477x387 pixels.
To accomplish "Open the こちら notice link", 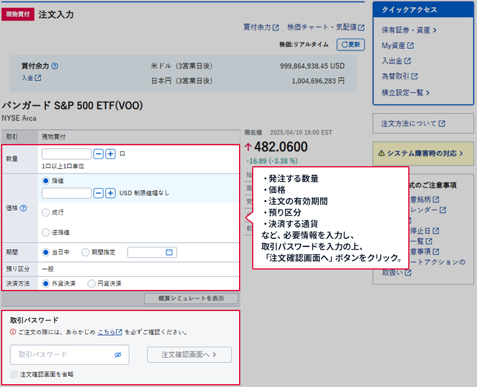I will [x=110, y=333].
